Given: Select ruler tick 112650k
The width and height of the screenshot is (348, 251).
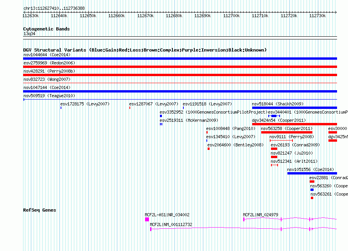Looking at the screenshot, I should tap(88, 16).
